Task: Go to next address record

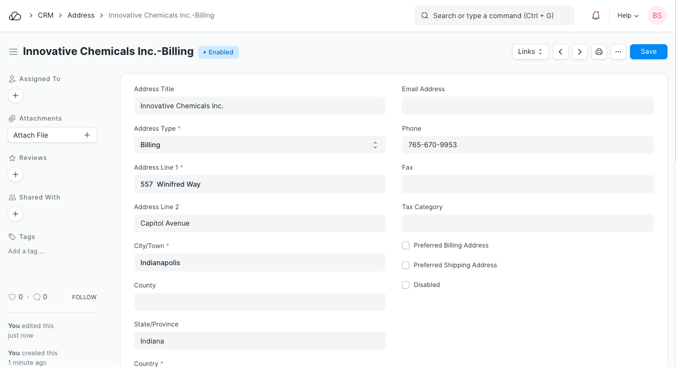Action: 580,52
